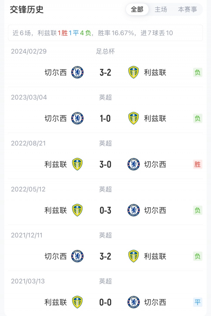Open the 3-0 score from 2022/08/21
Image resolution: width=211 pixels, height=316 pixels.
tap(105, 164)
